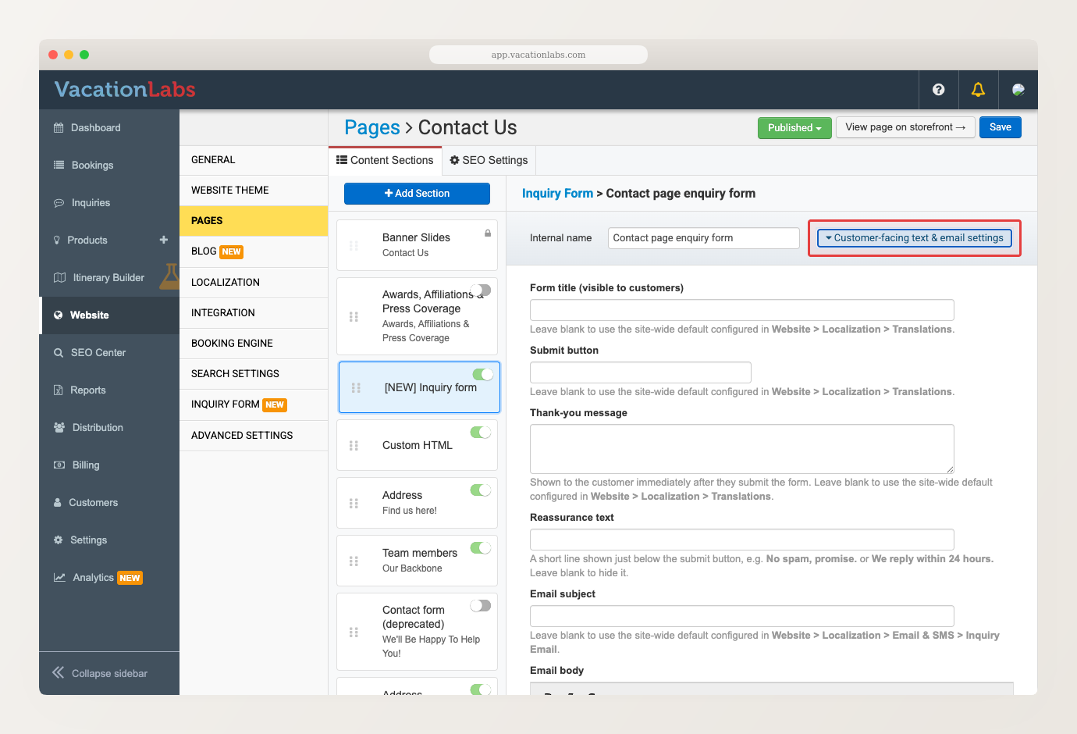This screenshot has height=734, width=1077.
Task: Click the Inquiries chat bubble icon
Action: click(59, 203)
